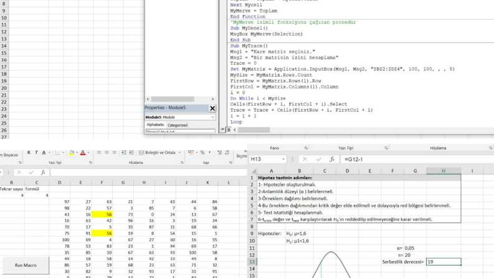Screen dimensions: 494x278
Task: Open Pano dialog launcher
Action: click(306, 148)
